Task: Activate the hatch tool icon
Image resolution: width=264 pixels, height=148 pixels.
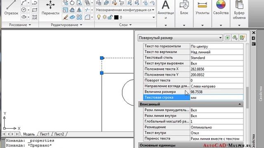Action: click(x=35, y=17)
